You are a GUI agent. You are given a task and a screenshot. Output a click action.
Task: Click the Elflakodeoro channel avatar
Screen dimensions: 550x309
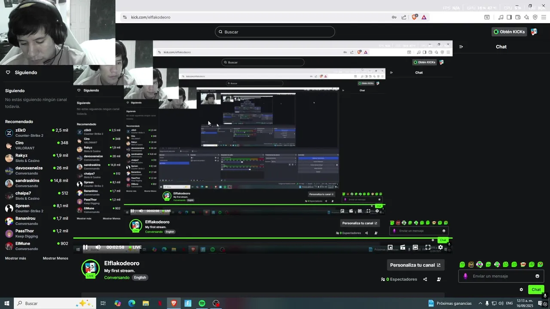90,269
